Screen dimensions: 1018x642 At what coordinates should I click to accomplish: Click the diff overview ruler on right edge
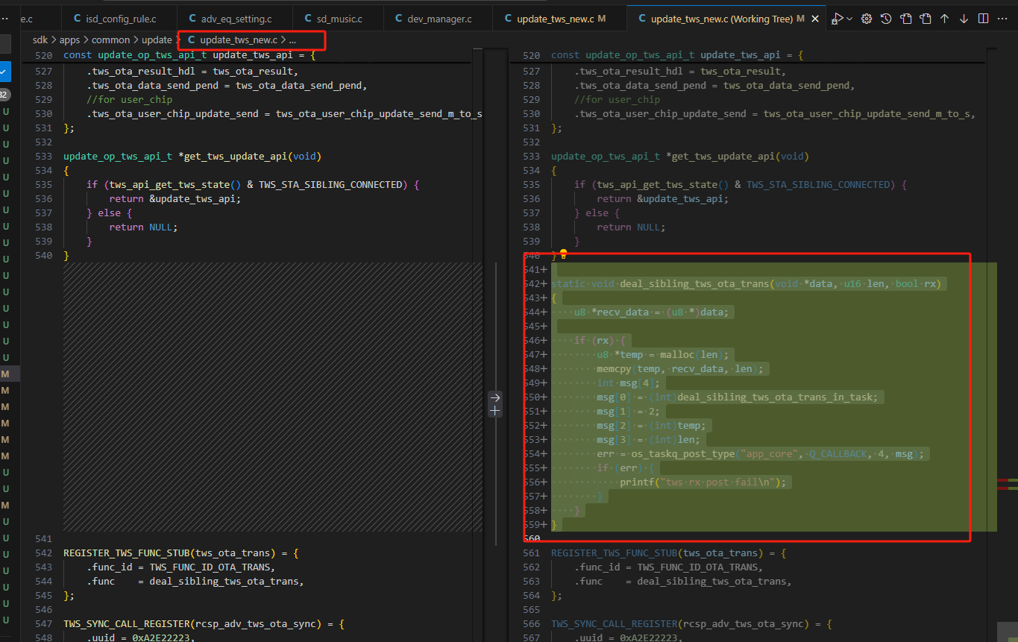tap(1007, 343)
